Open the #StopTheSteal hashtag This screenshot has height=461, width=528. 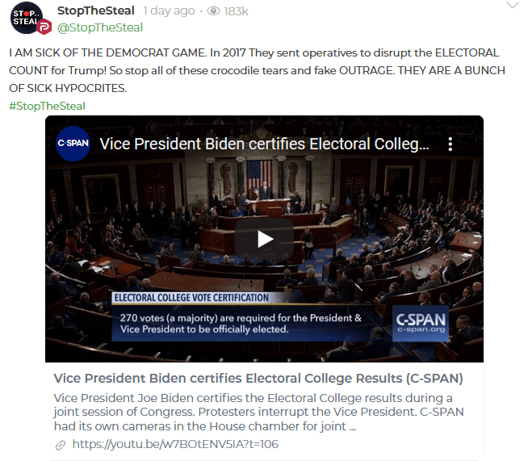[47, 106]
